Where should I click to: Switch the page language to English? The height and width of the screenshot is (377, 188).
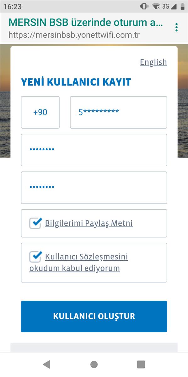(153, 62)
